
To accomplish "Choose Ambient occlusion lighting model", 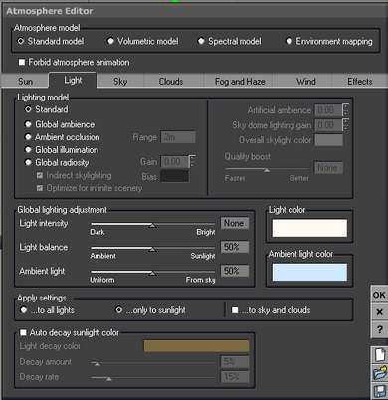I will tap(28, 137).
